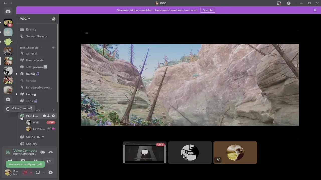The width and height of the screenshot is (321, 180).
Task: Click create invite icon beside PGC header
Action: [x=53, y=19]
